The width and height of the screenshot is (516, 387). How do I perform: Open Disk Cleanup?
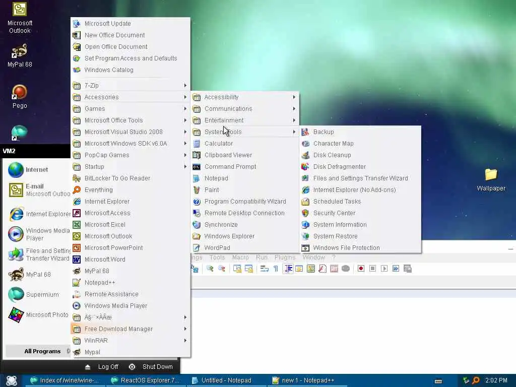click(x=360, y=155)
